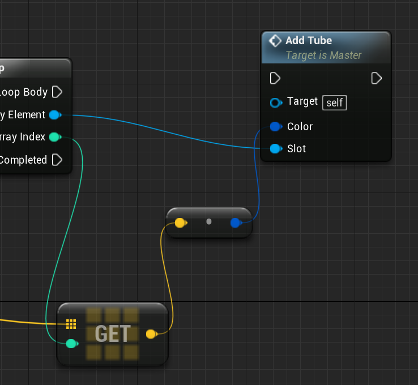Click the blue output pin on conversion node

point(236,223)
